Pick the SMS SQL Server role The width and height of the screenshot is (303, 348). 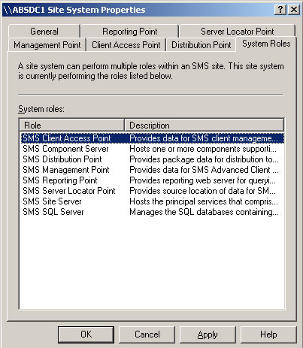(153, 212)
